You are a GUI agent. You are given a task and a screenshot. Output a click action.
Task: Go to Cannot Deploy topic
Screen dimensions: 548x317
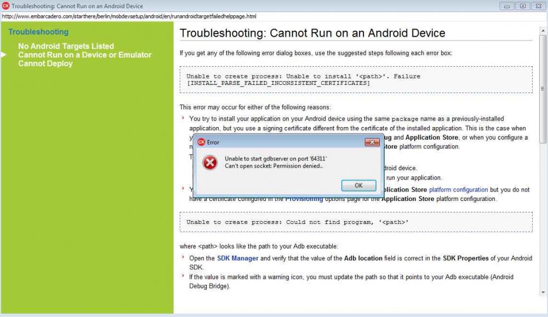(x=45, y=64)
